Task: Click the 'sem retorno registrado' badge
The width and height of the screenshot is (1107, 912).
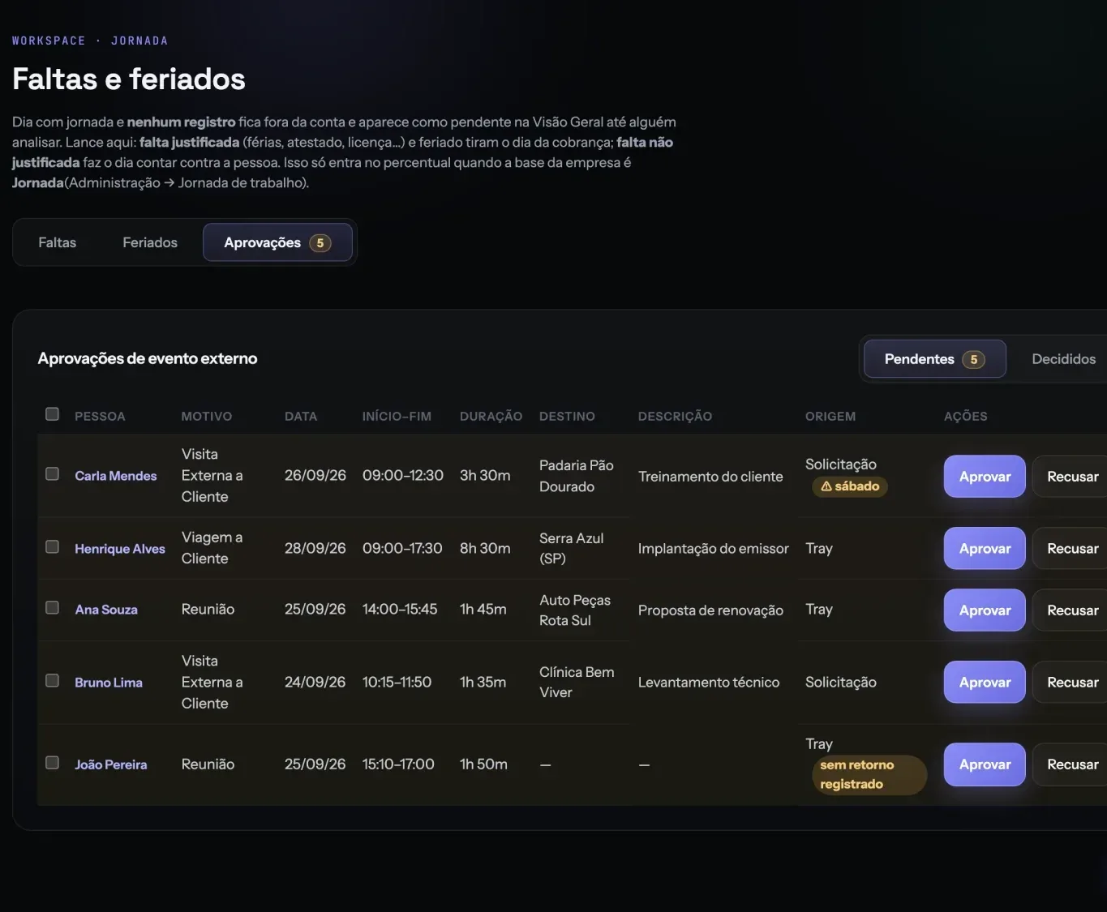Action: point(869,775)
